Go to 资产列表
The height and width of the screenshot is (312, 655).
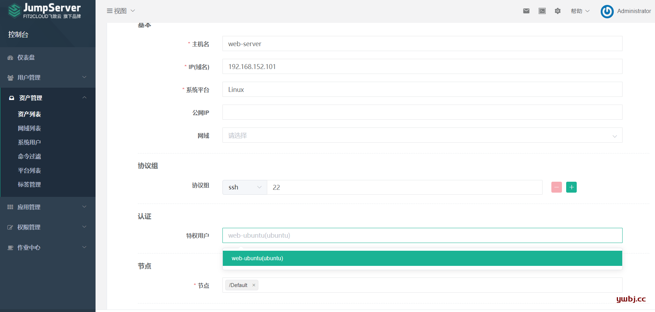(x=29, y=114)
